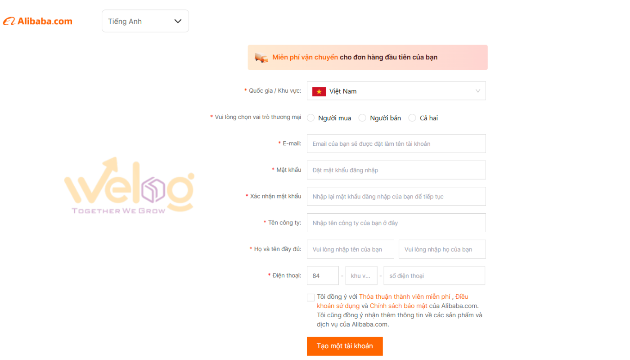Click the Họ và tên đầy đủ label
The image size is (630, 360).
point(278,249)
